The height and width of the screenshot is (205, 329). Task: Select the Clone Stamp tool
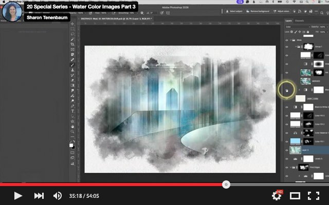pyautogui.click(x=72, y=70)
